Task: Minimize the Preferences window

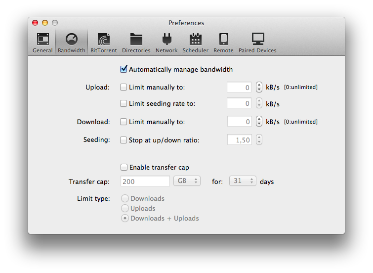Action: (x=45, y=23)
